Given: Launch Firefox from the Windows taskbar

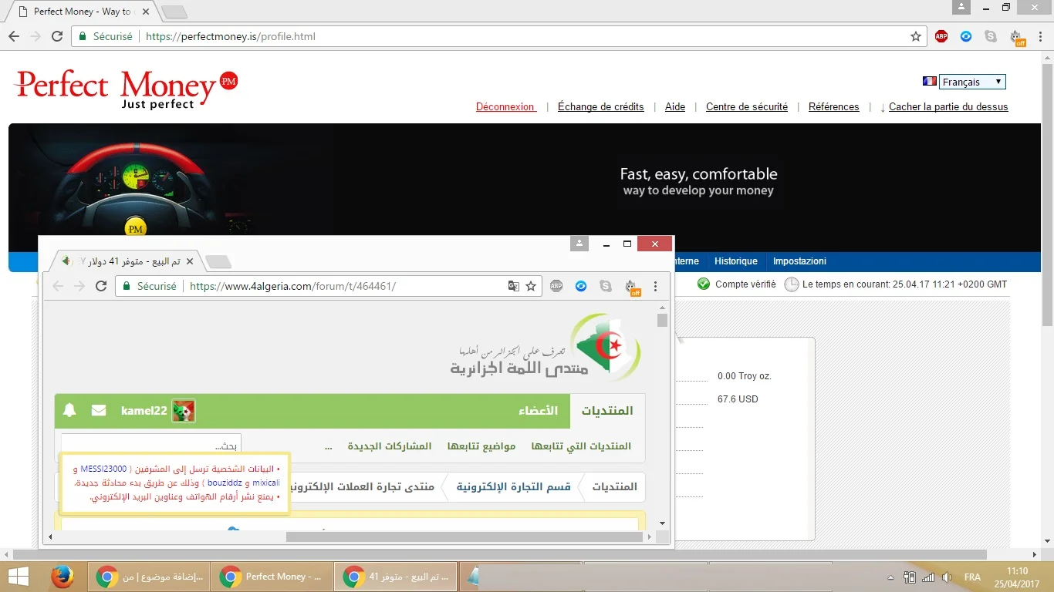Looking at the screenshot, I should click(x=62, y=577).
